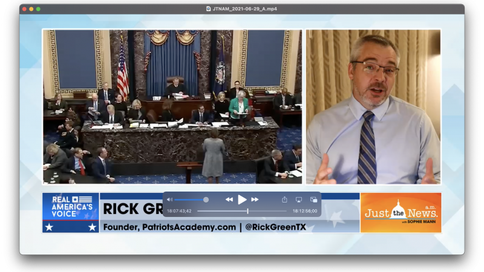
Task: Click the mp4 file icon in the title bar
Action: 209,9
